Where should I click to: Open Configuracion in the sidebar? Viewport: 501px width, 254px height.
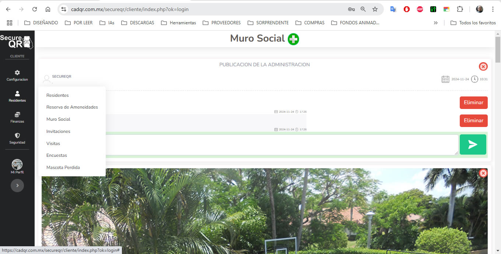[17, 75]
